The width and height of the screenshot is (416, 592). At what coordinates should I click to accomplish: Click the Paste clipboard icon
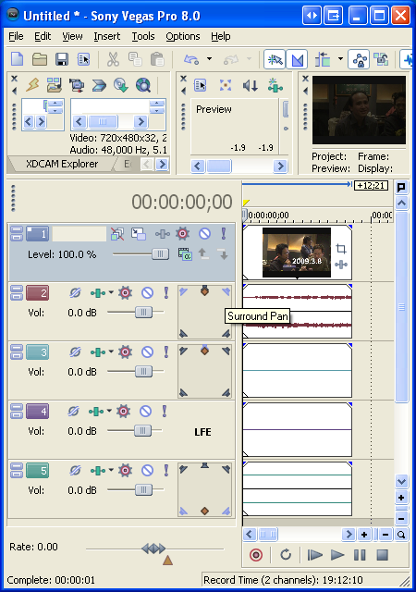157,59
